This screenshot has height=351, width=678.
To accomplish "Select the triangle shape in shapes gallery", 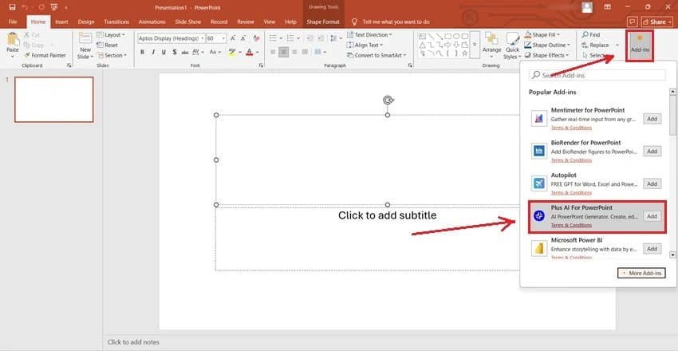I will point(423,45).
